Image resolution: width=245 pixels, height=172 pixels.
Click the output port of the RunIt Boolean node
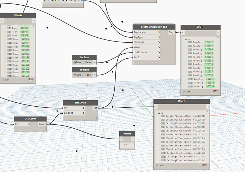[x=94, y=75]
